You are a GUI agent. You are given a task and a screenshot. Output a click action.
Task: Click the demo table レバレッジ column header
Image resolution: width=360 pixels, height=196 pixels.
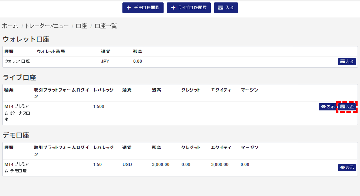tap(103, 148)
